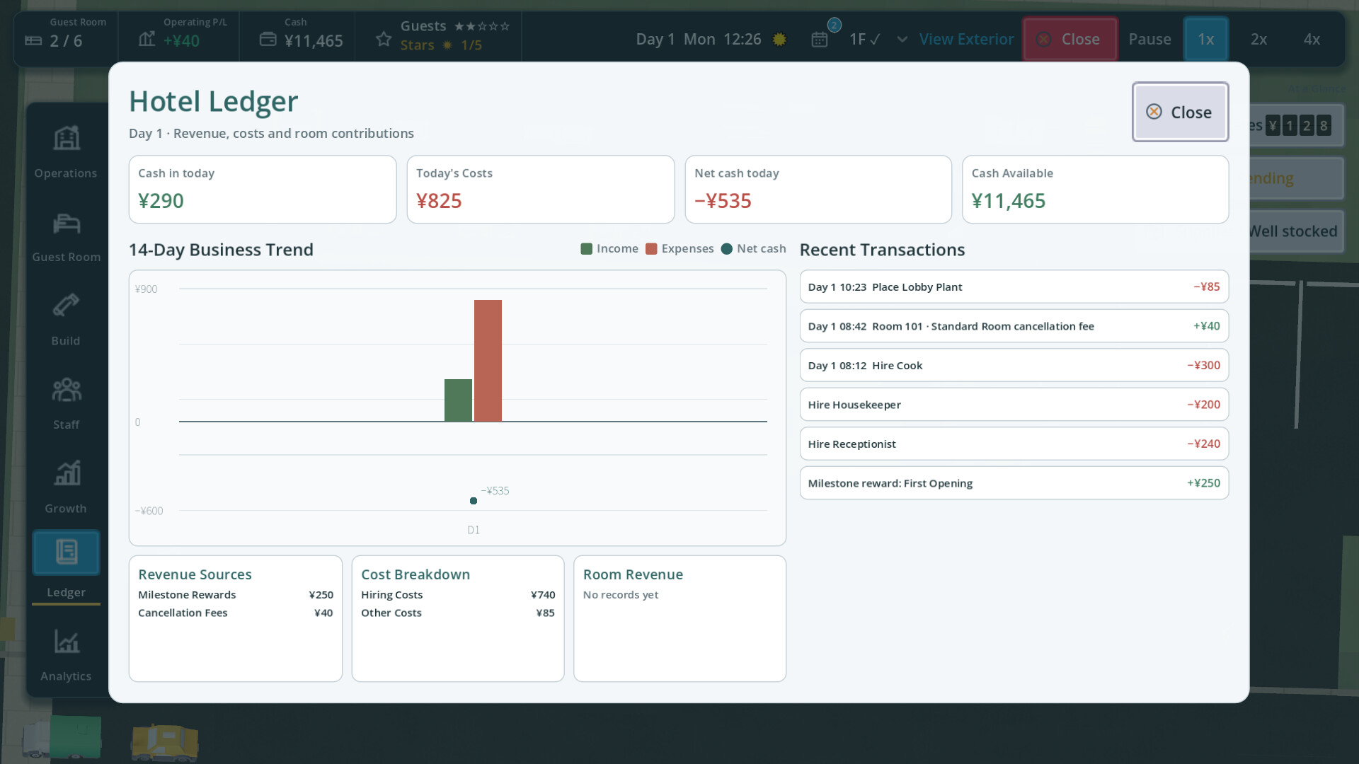Viewport: 1359px width, 764px height.
Task: Click the Operating P/L chart icon
Action: [147, 39]
